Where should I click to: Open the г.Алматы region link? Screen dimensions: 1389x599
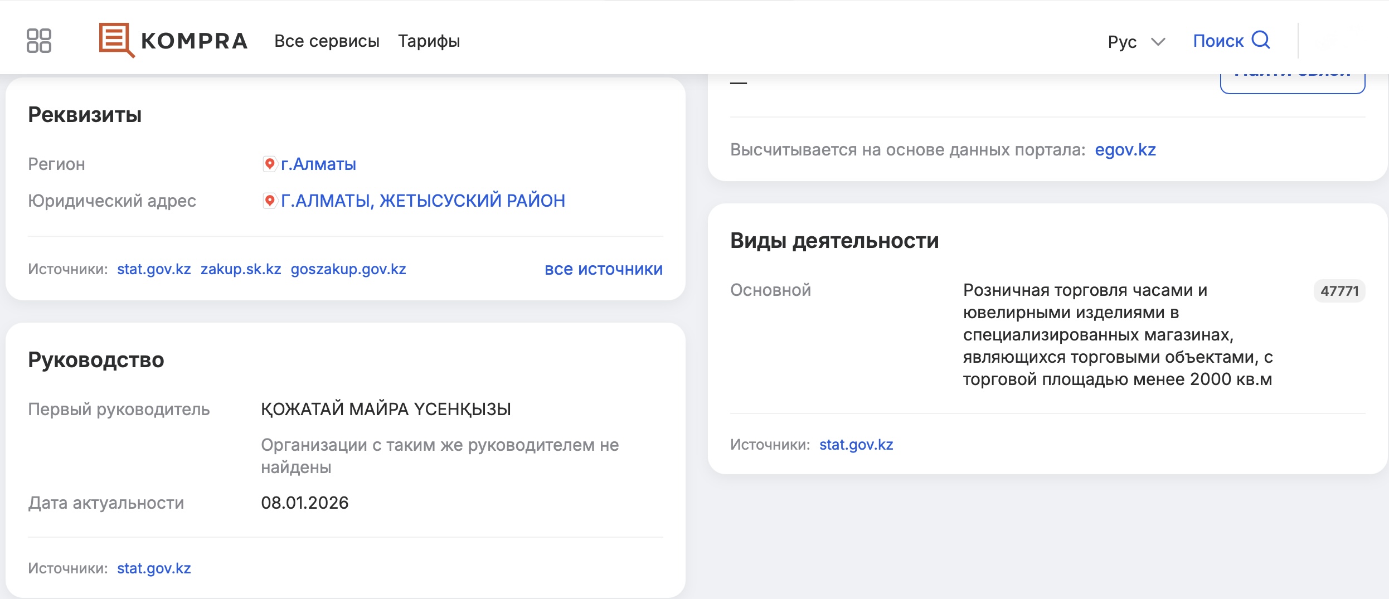[x=318, y=164]
